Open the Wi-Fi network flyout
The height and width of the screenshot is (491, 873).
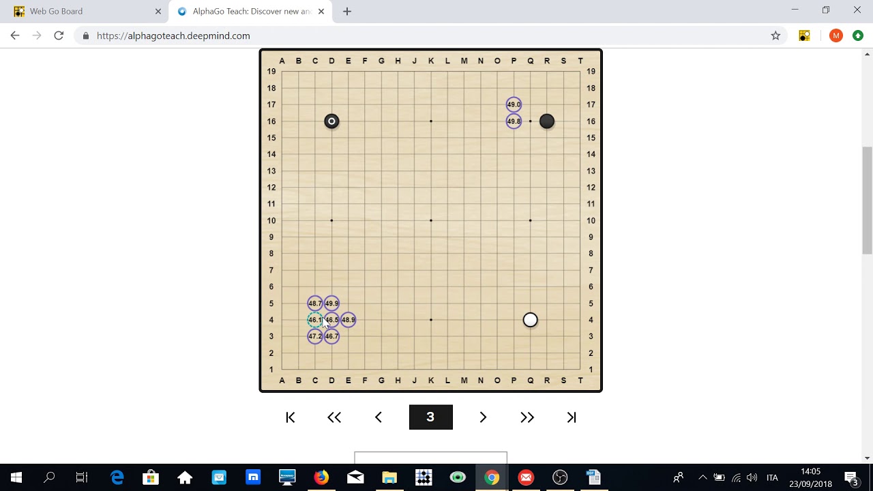click(x=737, y=477)
